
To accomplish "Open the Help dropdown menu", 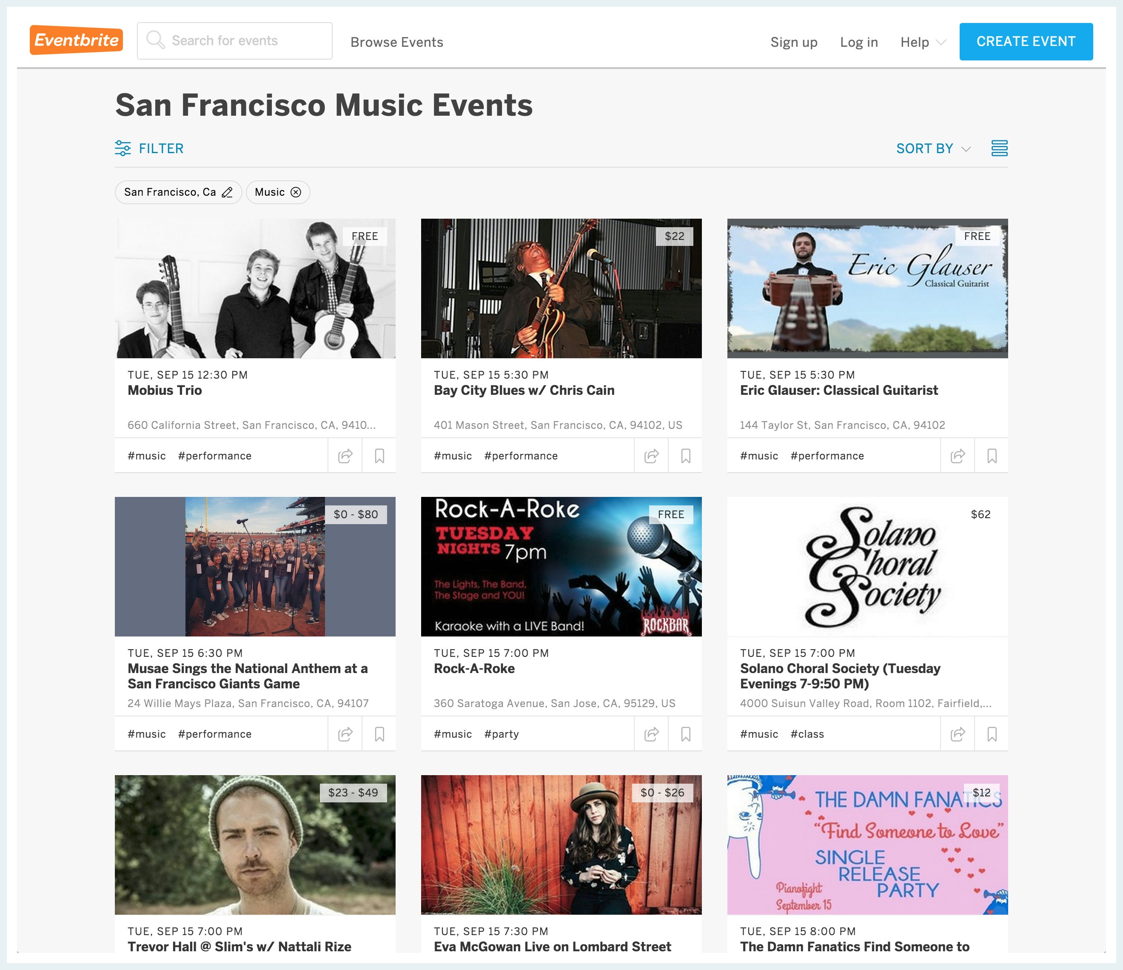I will click(923, 42).
